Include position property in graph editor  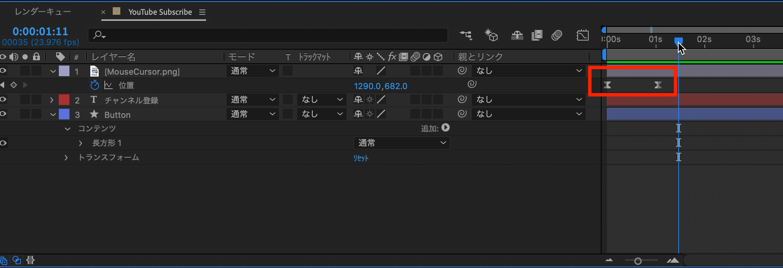tap(109, 86)
